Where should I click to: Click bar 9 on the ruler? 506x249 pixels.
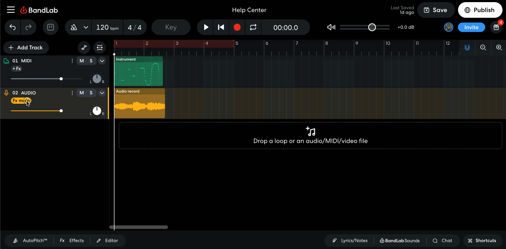click(x=357, y=43)
